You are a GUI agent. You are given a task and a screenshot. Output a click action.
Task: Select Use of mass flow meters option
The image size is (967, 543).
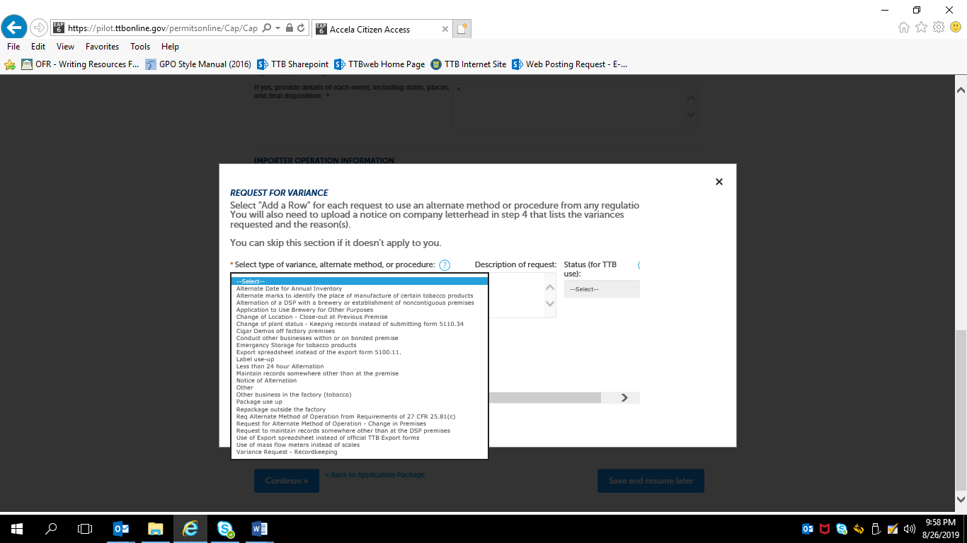coord(360,445)
